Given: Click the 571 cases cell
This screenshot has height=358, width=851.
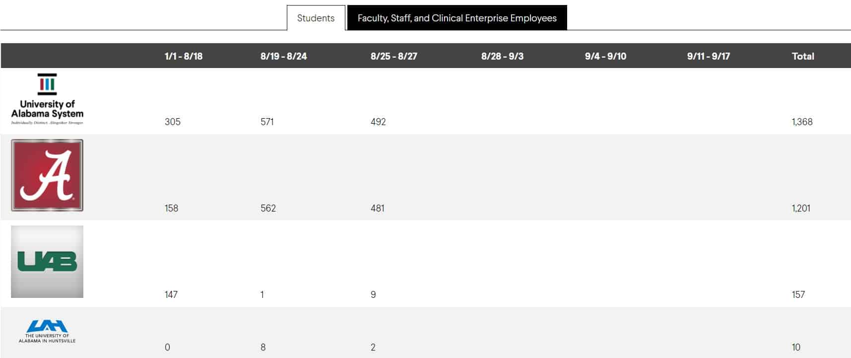Looking at the screenshot, I should pyautogui.click(x=267, y=122).
